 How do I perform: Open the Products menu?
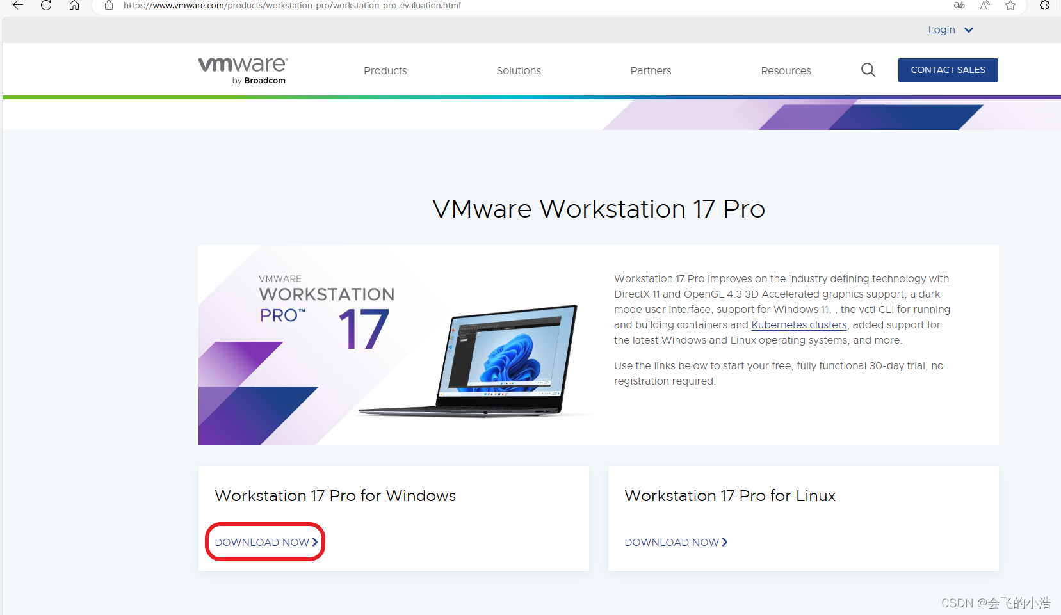[x=385, y=70]
